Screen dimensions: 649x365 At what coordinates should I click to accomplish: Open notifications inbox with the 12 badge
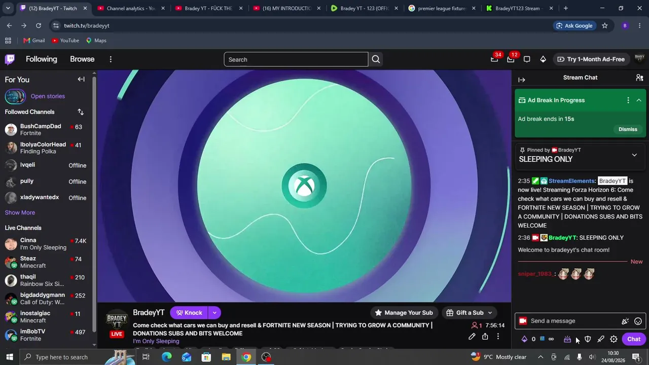pyautogui.click(x=511, y=59)
